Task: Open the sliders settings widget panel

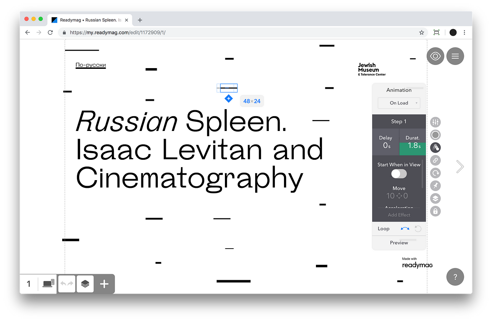Action: point(435,122)
